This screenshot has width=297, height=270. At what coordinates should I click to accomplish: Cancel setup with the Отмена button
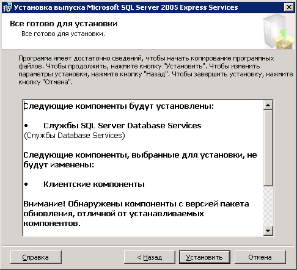(260, 257)
